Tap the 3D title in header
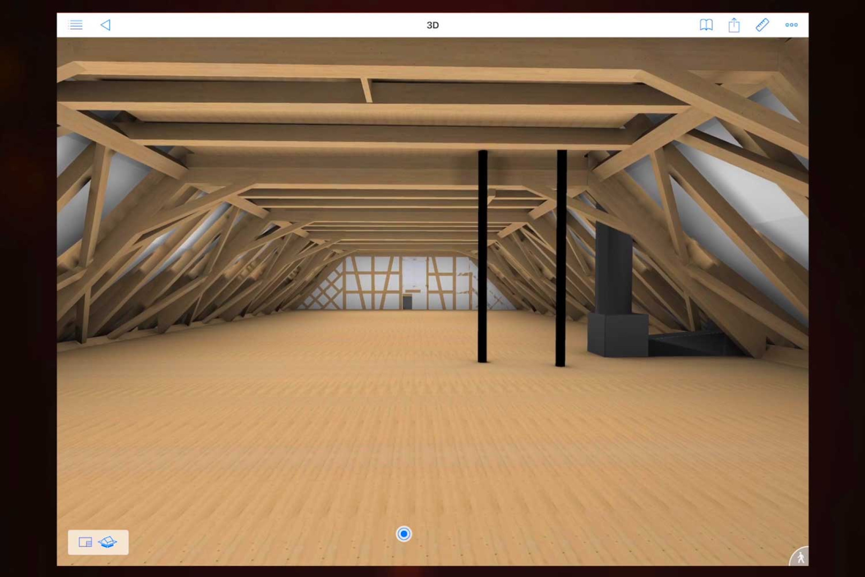 click(x=432, y=25)
